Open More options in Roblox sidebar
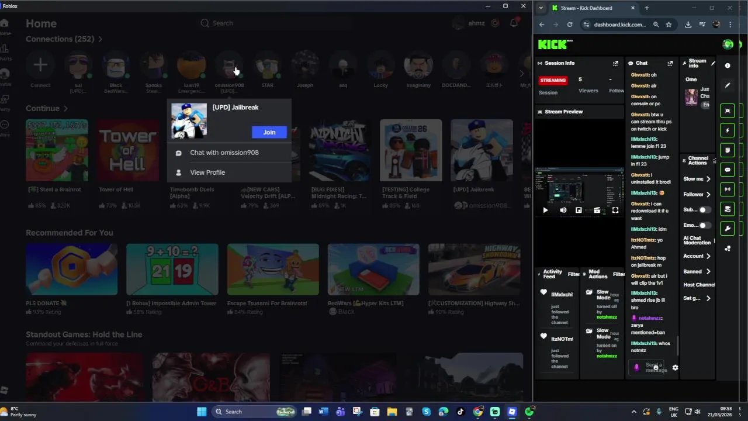 tap(5, 127)
